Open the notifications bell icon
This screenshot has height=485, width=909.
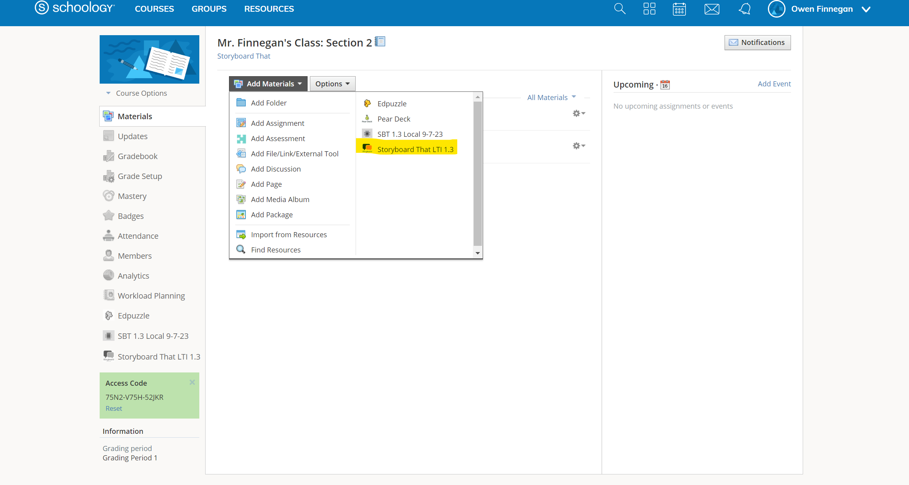[745, 9]
